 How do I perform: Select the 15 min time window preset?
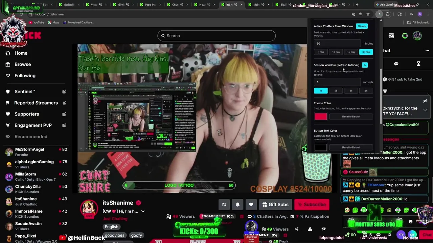pos(351,52)
